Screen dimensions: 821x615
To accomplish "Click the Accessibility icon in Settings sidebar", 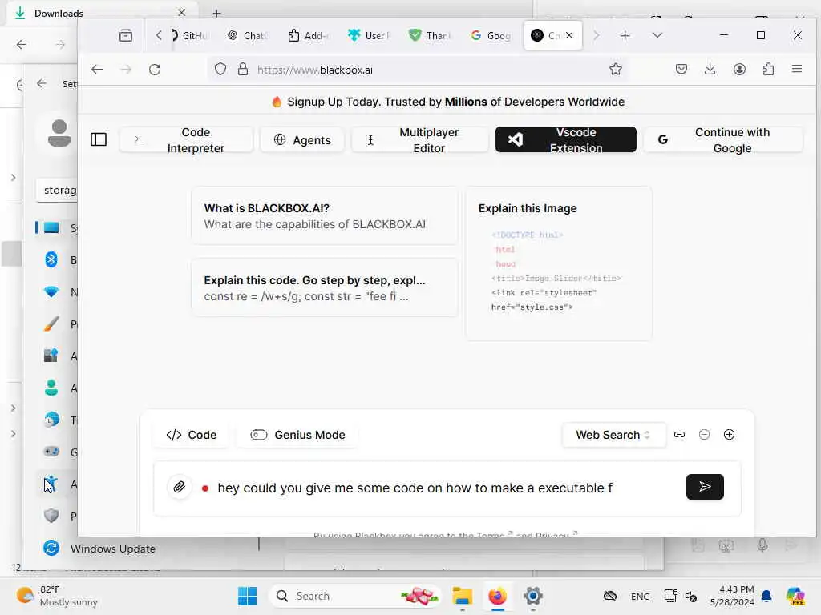I will (51, 484).
